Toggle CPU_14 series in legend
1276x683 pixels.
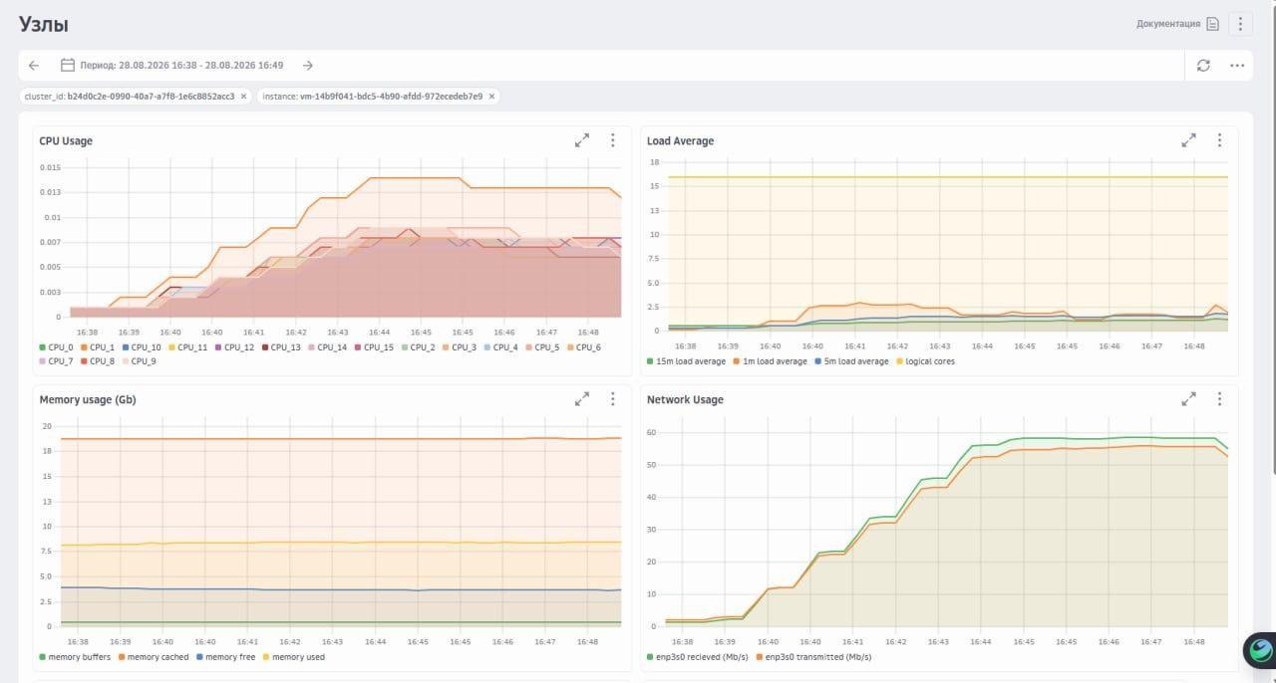tap(327, 347)
